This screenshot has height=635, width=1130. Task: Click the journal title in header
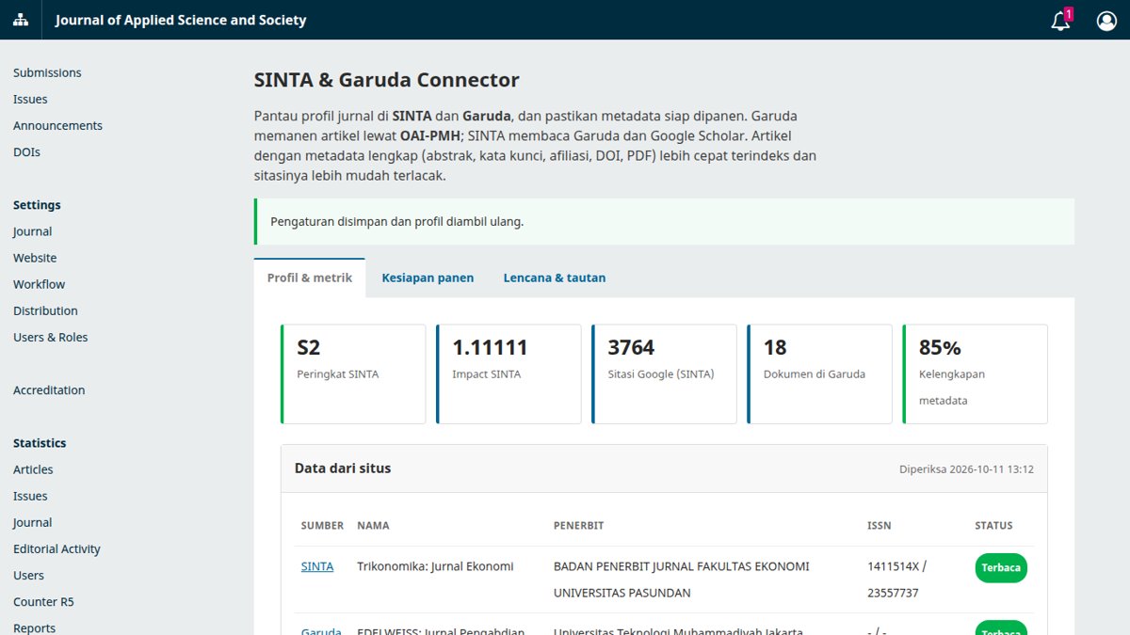[181, 20]
